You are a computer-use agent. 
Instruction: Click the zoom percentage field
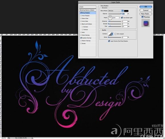tap(4, 138)
